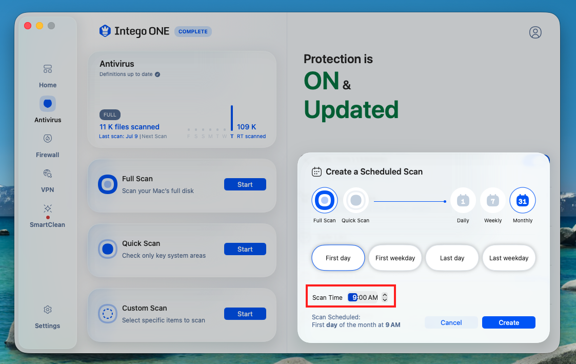Click the Antivirus card heading

(117, 64)
